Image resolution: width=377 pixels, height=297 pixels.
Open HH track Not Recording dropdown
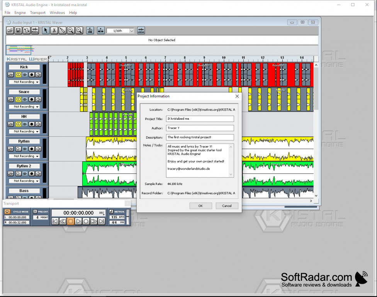(24, 131)
